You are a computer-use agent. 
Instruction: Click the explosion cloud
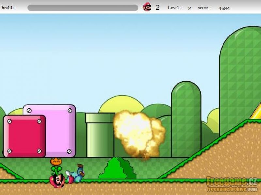click(139, 135)
